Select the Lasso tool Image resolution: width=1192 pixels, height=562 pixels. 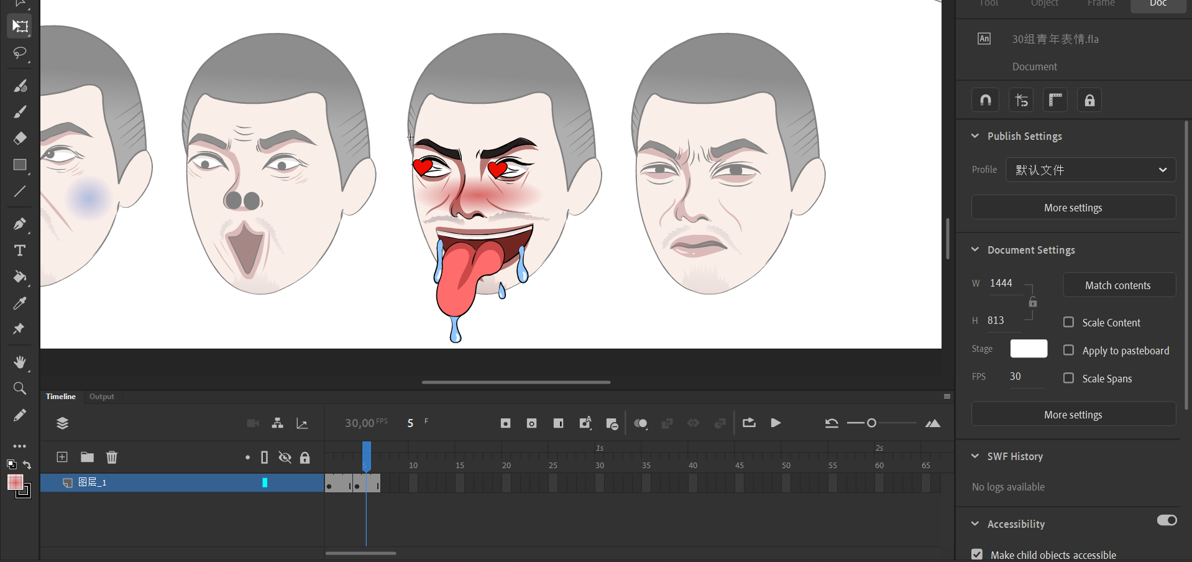19,53
